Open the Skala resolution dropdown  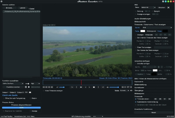pos(148,8)
